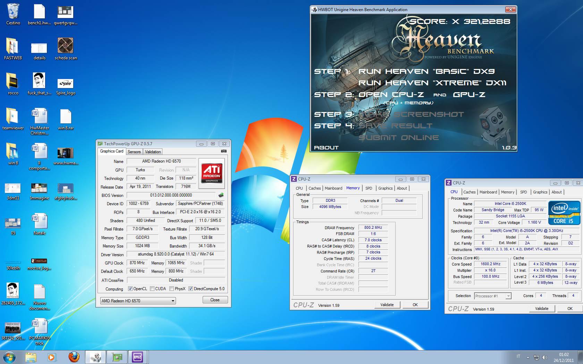Show hidden tray icons arrow

(528, 357)
